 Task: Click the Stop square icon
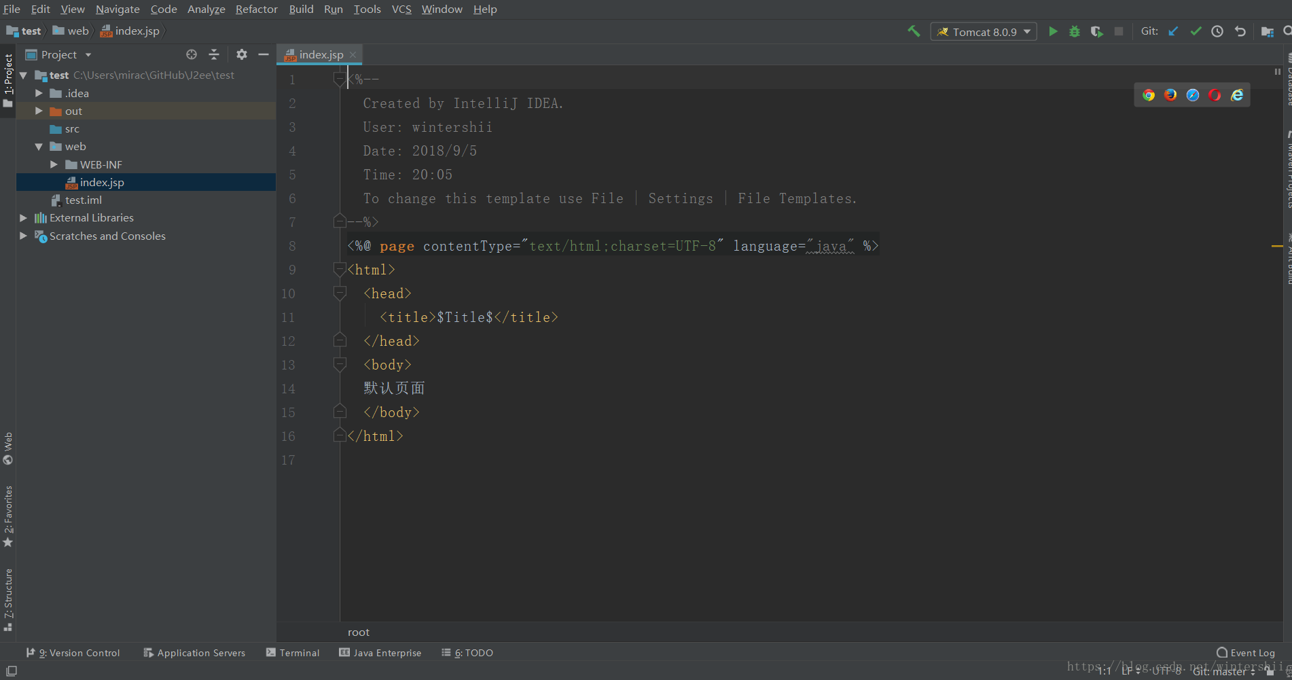point(1119,31)
